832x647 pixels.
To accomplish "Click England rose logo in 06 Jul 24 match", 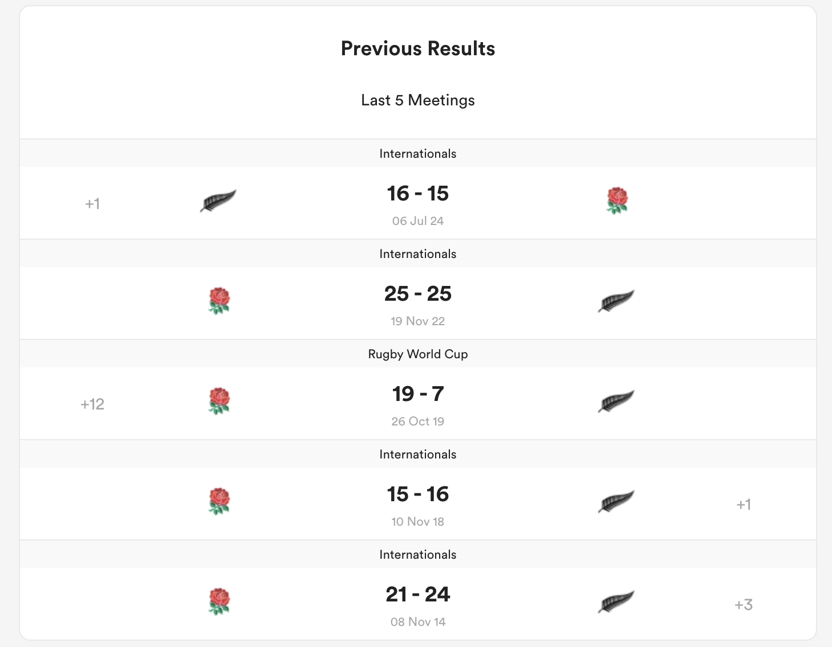I will [617, 200].
